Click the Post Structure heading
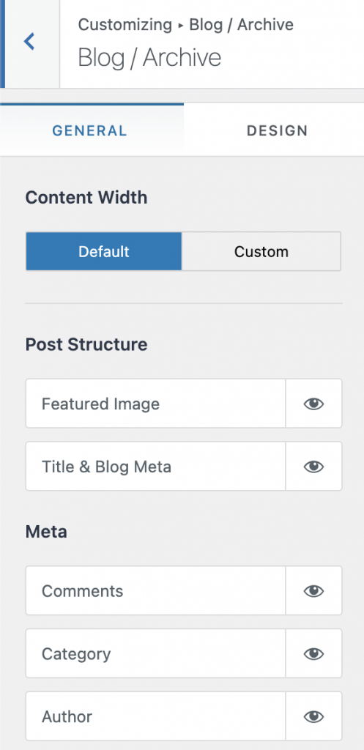This screenshot has height=750, width=364. pos(86,344)
